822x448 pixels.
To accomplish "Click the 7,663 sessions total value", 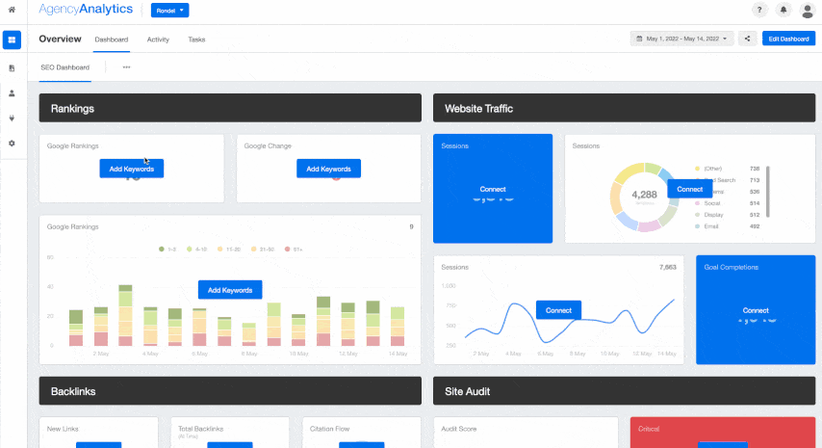I will [x=667, y=267].
